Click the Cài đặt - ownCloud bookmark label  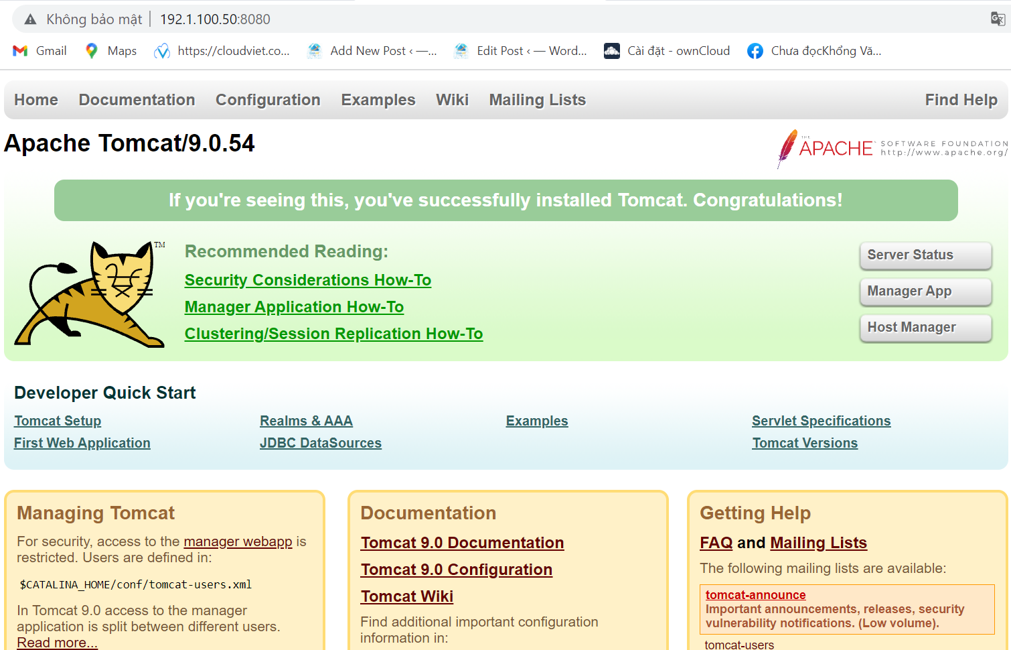(x=678, y=51)
